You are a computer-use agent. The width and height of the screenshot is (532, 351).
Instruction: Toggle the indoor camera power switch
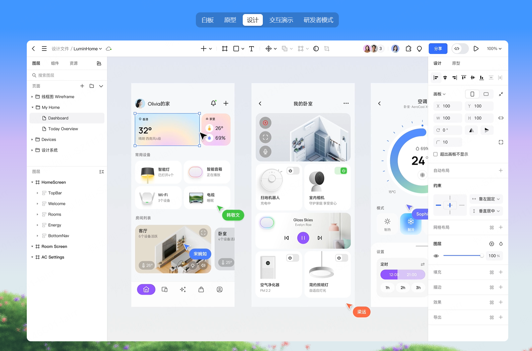341,171
